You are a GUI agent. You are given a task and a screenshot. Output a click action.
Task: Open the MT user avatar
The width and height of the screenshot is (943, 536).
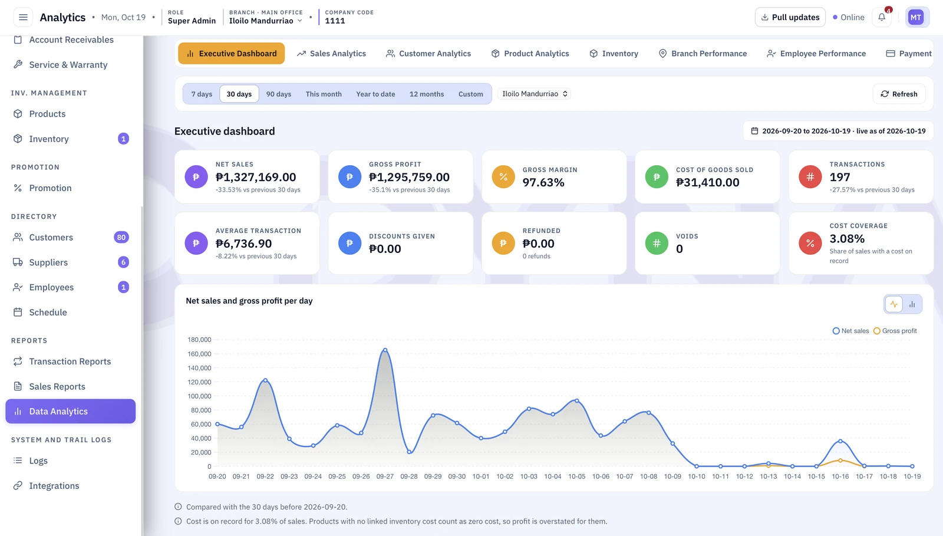click(916, 17)
